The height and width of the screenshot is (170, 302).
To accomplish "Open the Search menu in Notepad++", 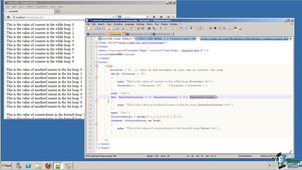I will coord(101,24).
